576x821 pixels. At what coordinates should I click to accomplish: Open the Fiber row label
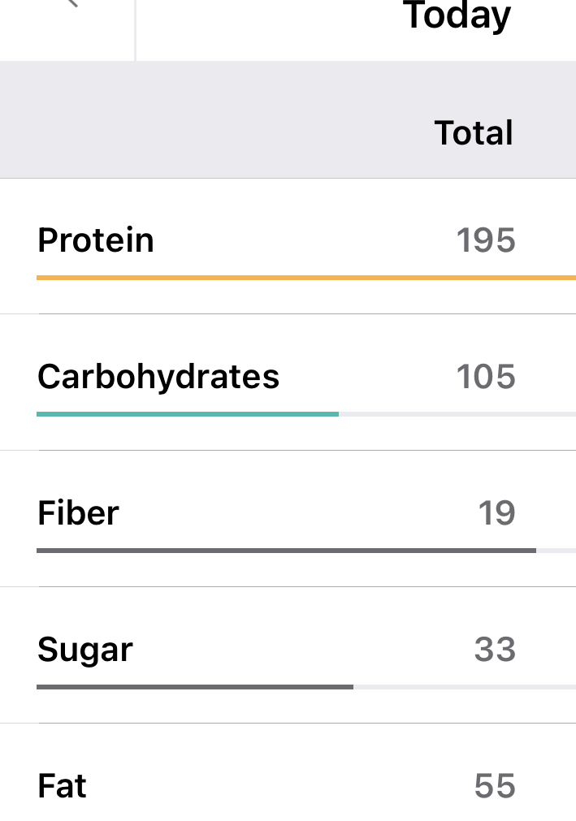click(78, 513)
